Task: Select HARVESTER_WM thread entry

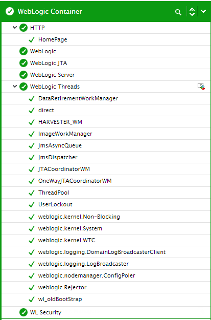Action: [x=60, y=122]
